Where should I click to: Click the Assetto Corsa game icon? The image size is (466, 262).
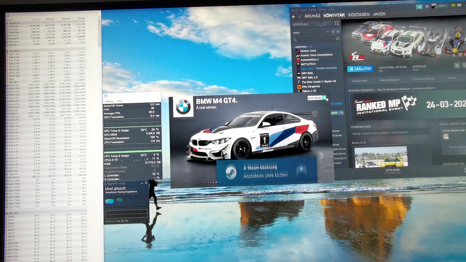coord(298,51)
